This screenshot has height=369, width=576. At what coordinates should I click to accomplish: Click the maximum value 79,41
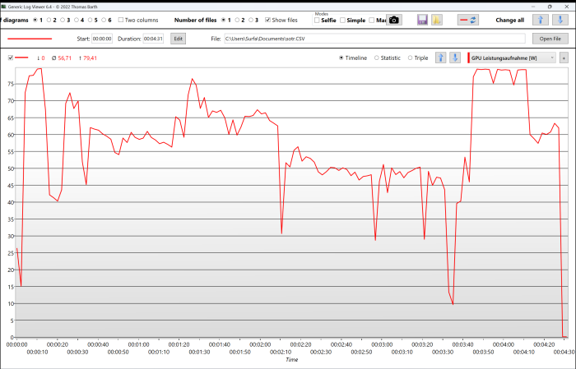pos(88,58)
